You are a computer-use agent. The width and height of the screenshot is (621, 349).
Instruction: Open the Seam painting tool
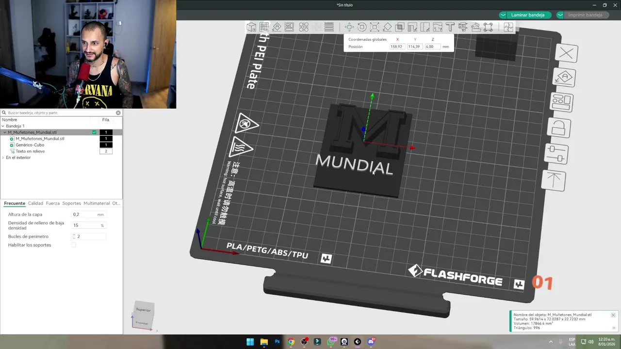pyautogui.click(x=425, y=27)
